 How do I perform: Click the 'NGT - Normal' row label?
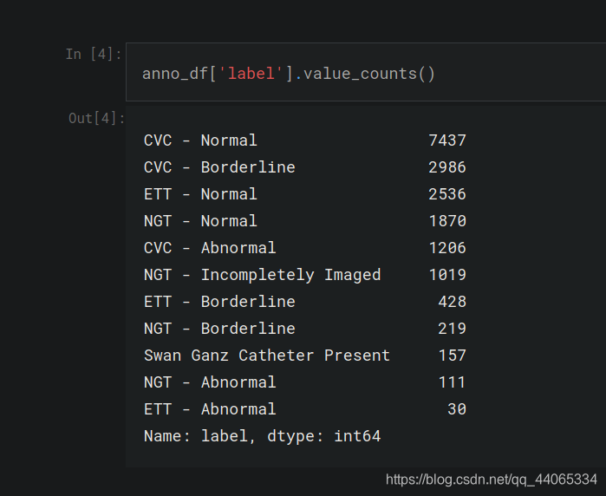(200, 221)
